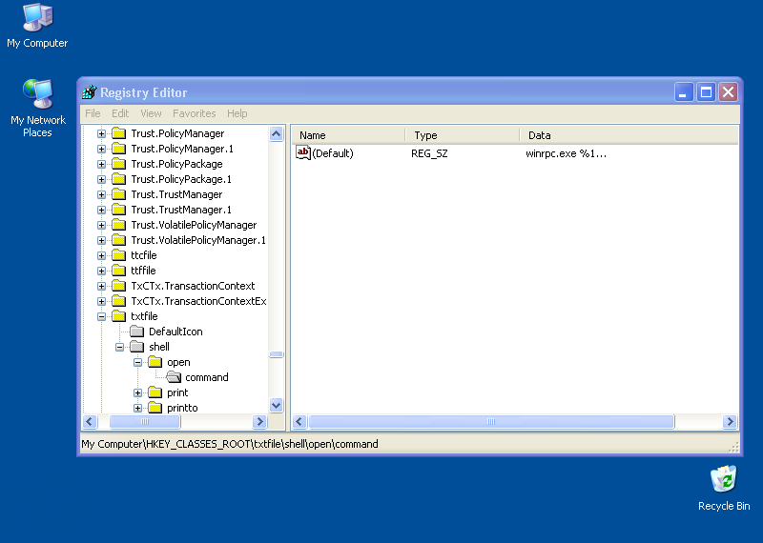Click the open key folder icon
The image size is (763, 543).
155,362
